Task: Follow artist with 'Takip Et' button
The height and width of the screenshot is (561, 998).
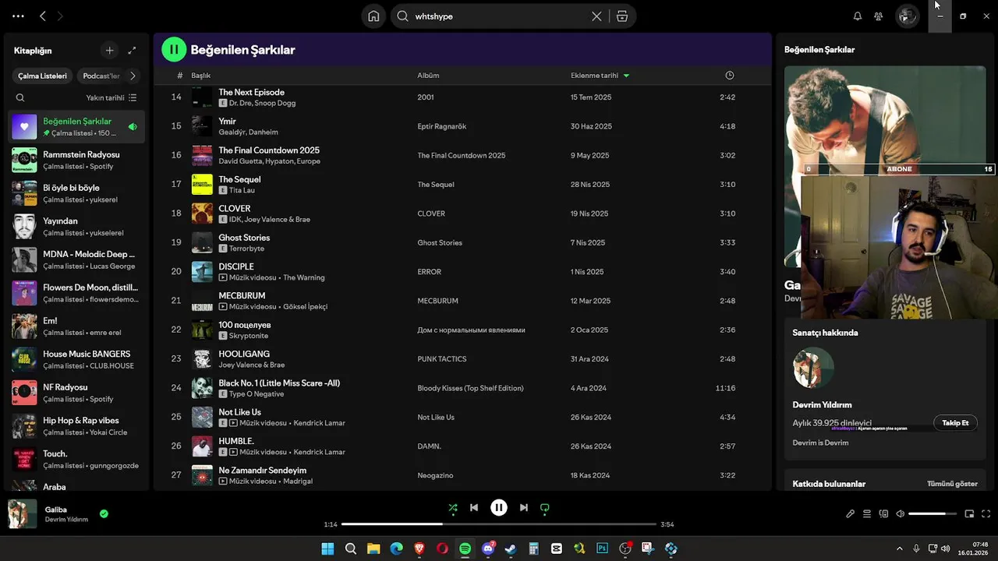Action: point(955,423)
